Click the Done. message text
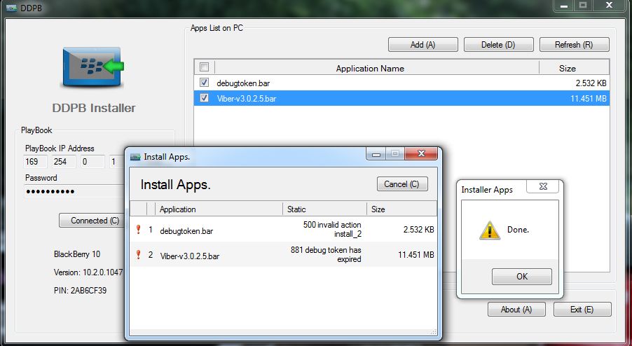Viewport: 632px width, 346px height. point(518,230)
